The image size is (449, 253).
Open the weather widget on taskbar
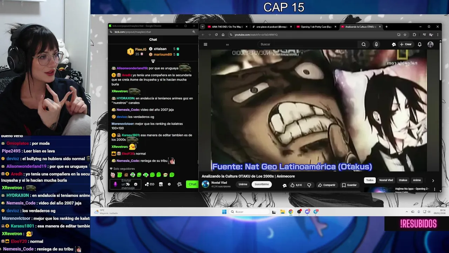click(x=106, y=212)
